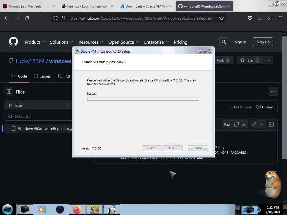Click the Sign up button
This screenshot has width=287, height=215.
point(263,42)
